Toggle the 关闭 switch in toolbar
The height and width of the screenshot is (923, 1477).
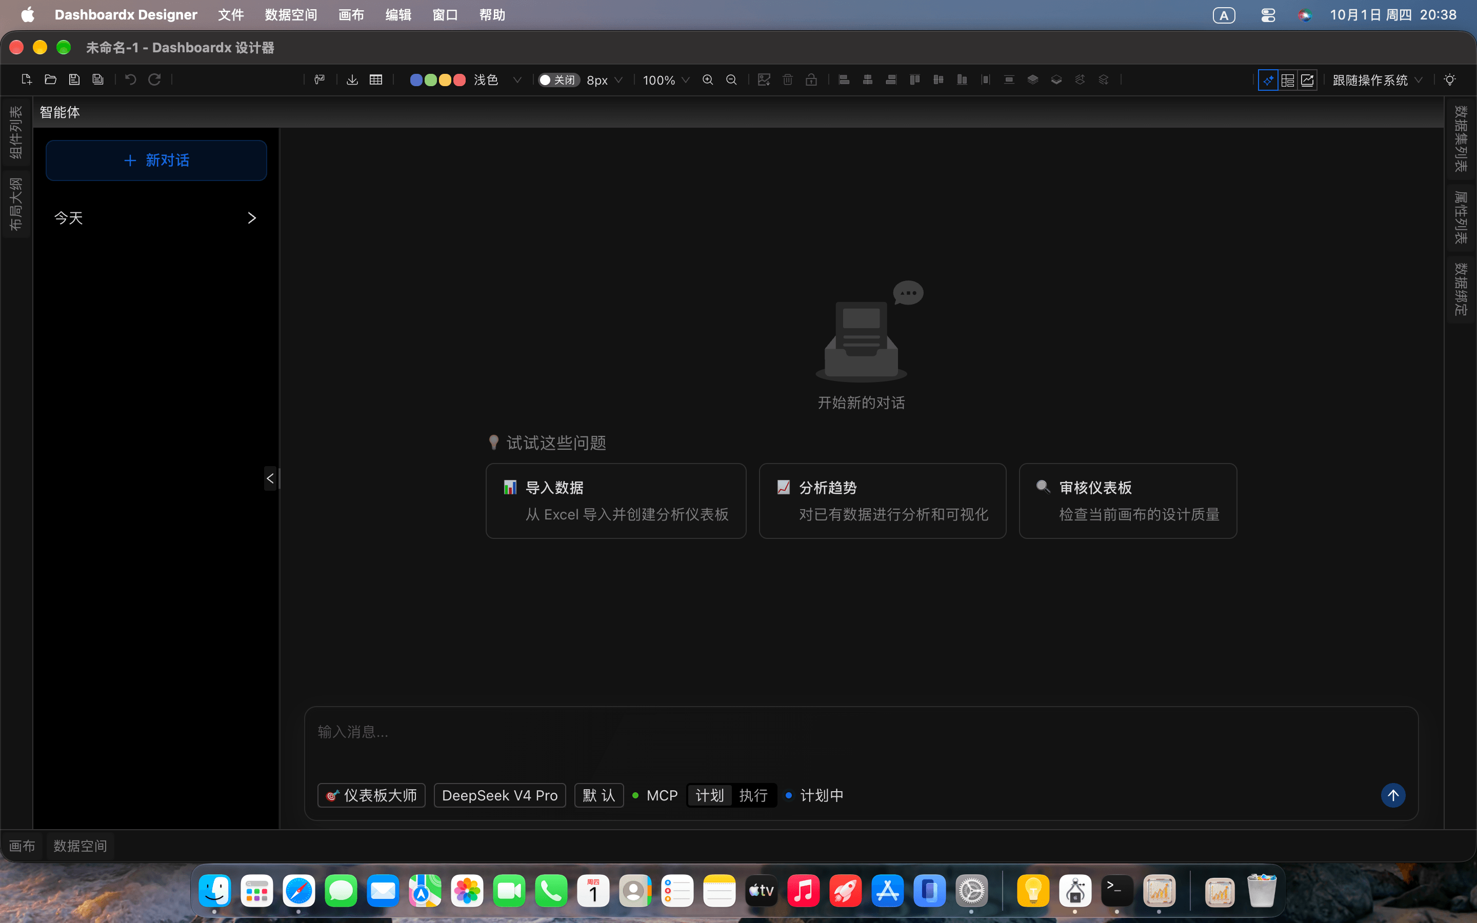558,80
